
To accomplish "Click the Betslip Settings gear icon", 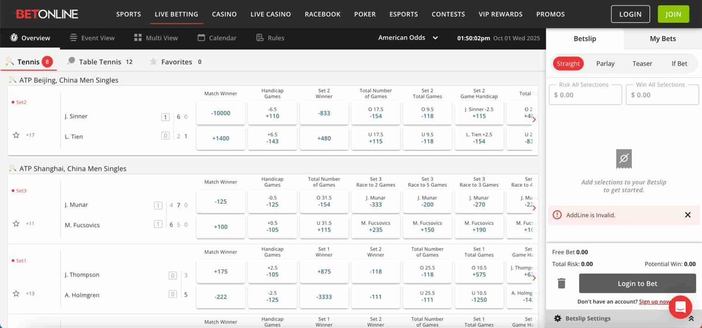I will [558, 319].
